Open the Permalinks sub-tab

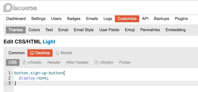[x=150, y=30]
